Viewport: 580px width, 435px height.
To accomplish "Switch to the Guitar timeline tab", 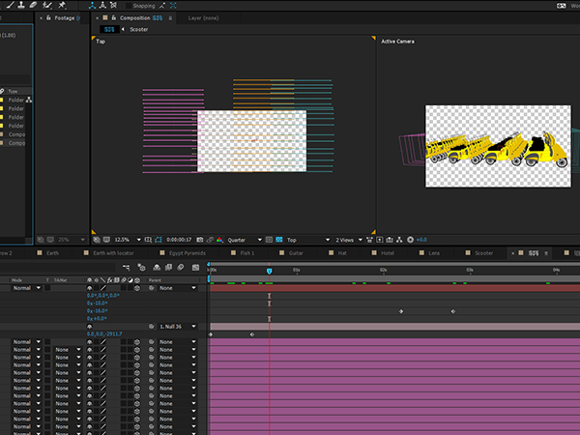I will pos(296,253).
